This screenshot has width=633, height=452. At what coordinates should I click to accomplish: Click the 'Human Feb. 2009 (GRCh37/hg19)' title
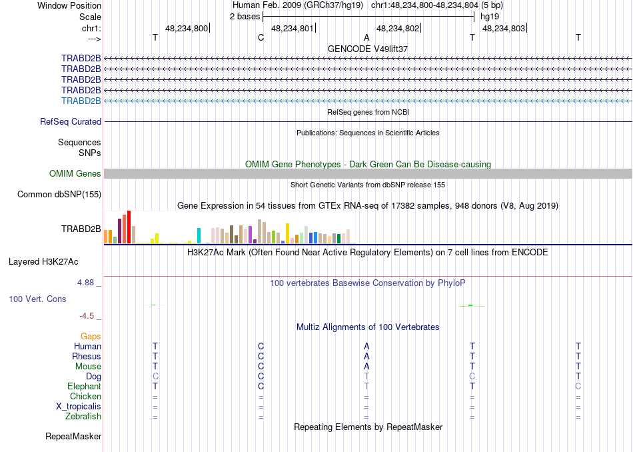click(298, 5)
